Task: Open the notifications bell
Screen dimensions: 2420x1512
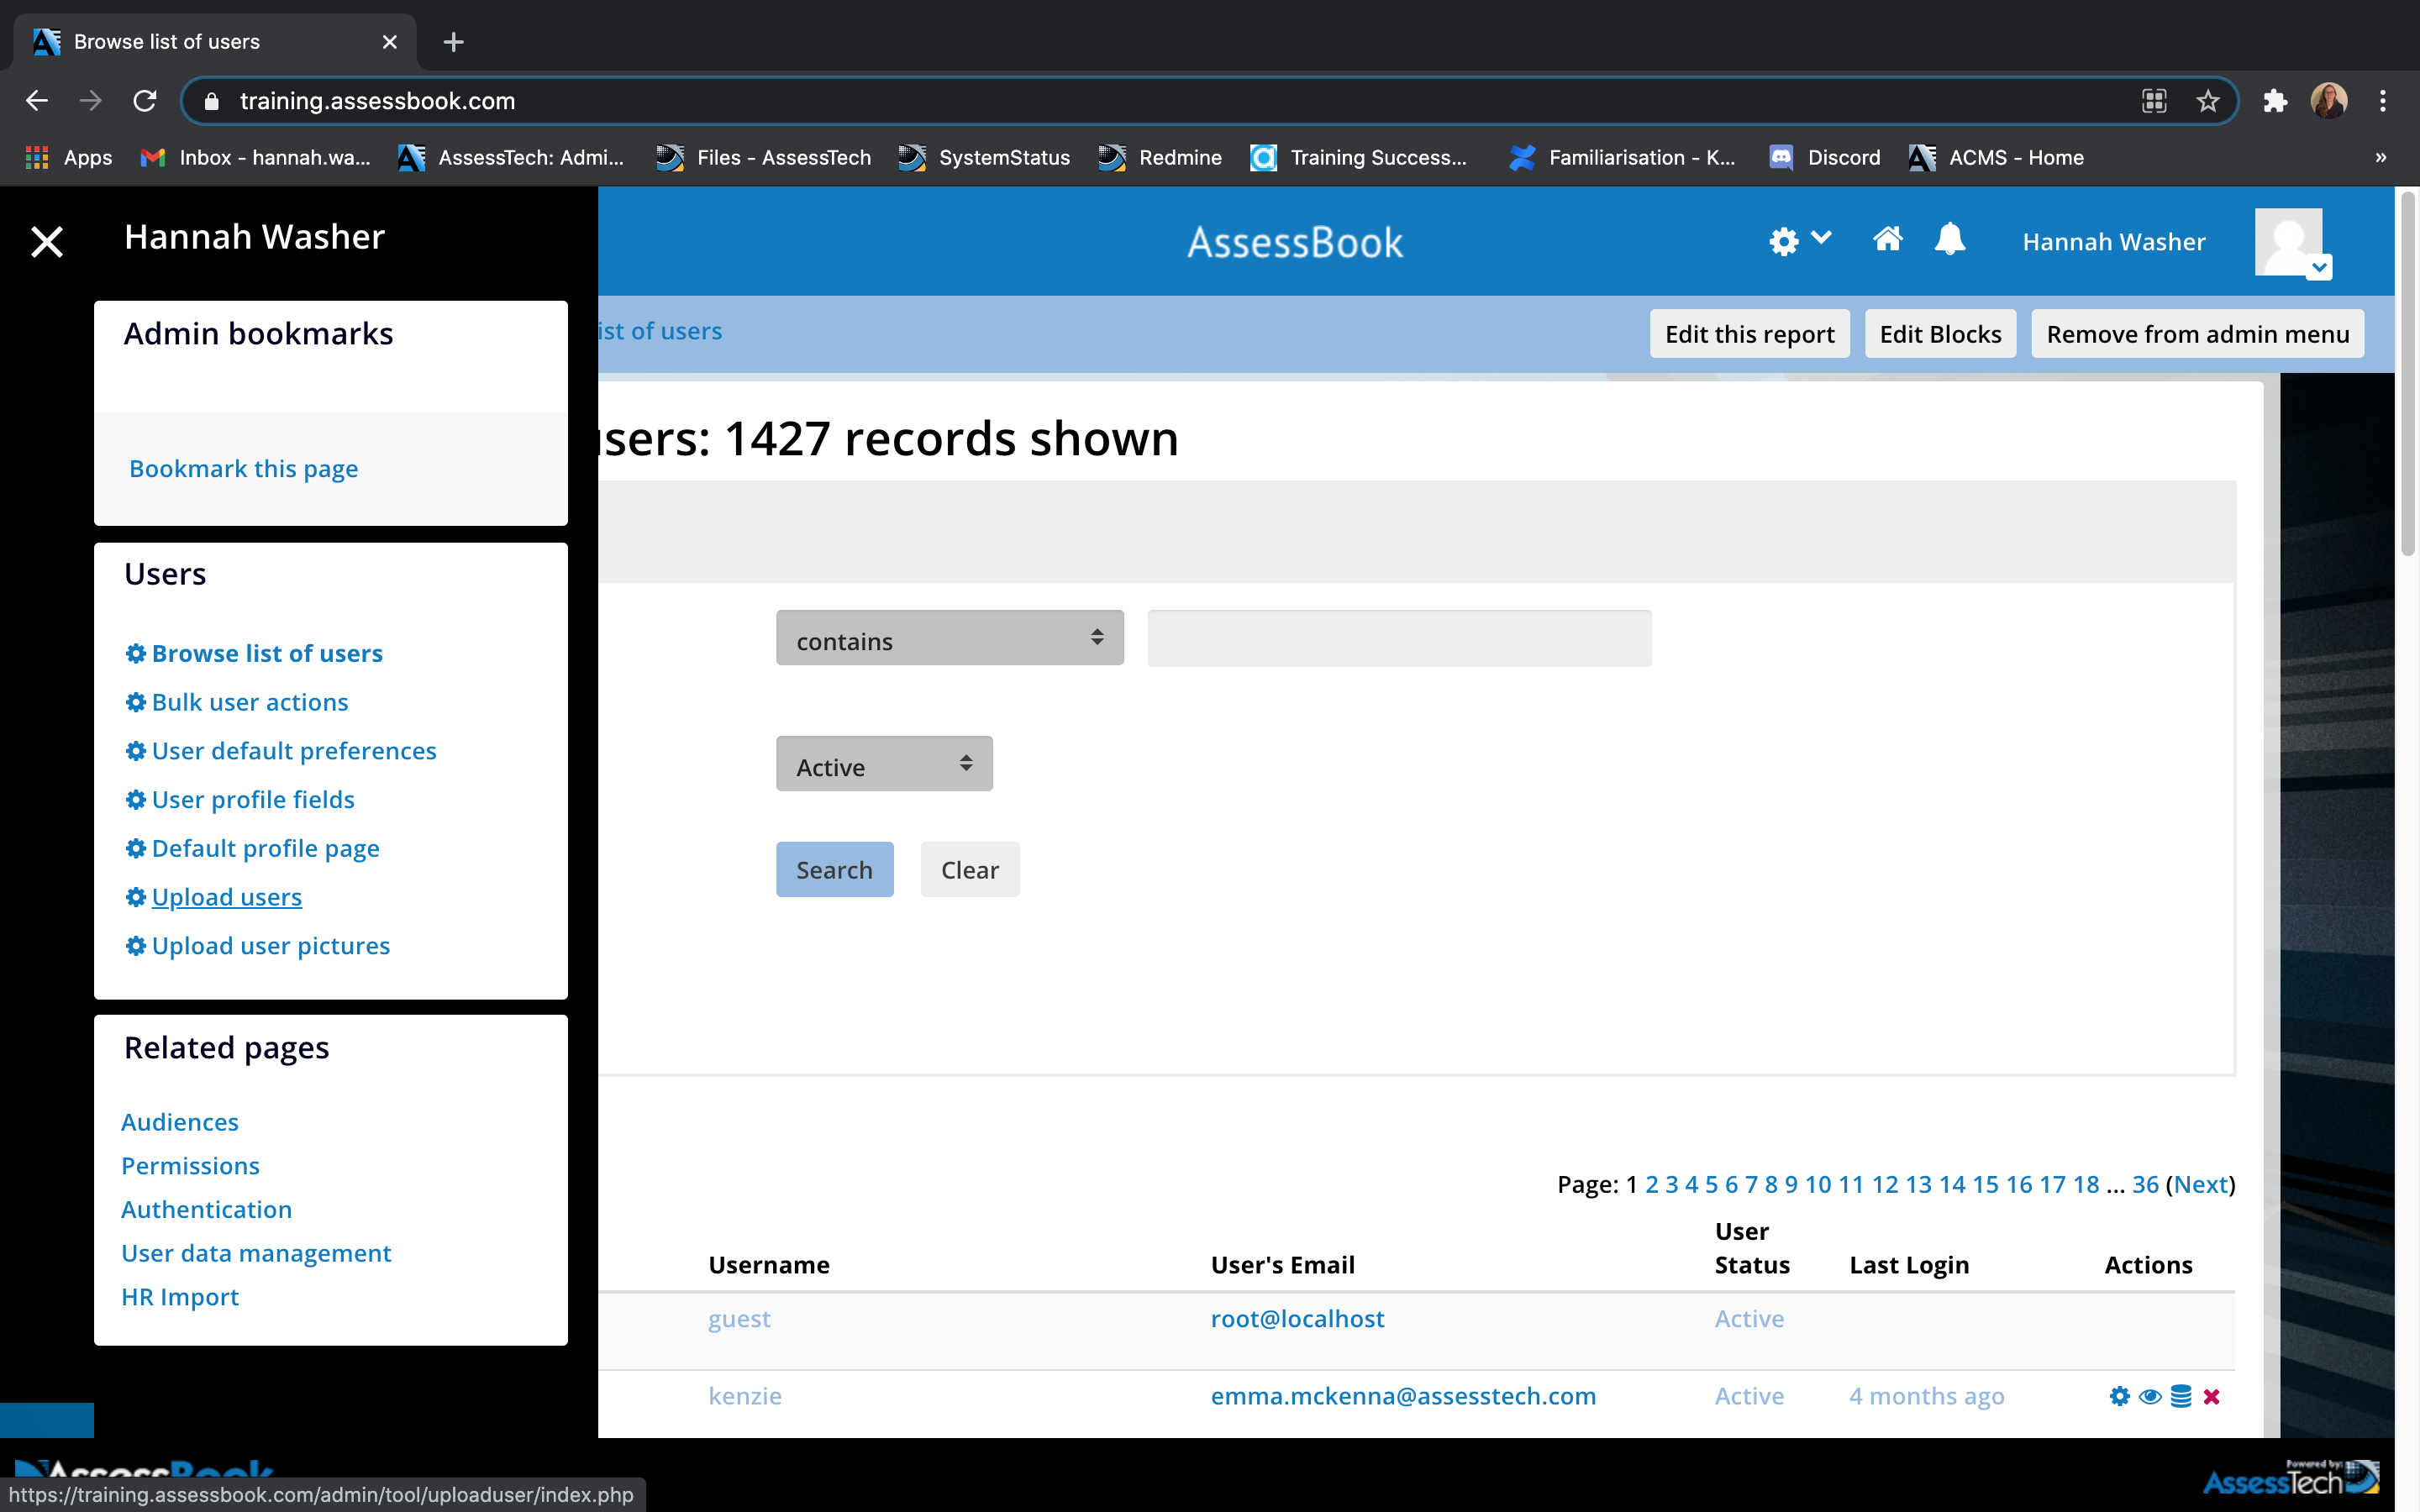Action: pos(1949,239)
